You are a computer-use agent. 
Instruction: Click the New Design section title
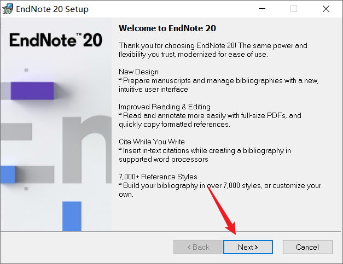pos(138,72)
